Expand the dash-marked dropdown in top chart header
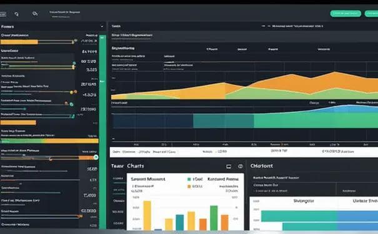Viewport: 378px width, 234px height. (x=292, y=26)
